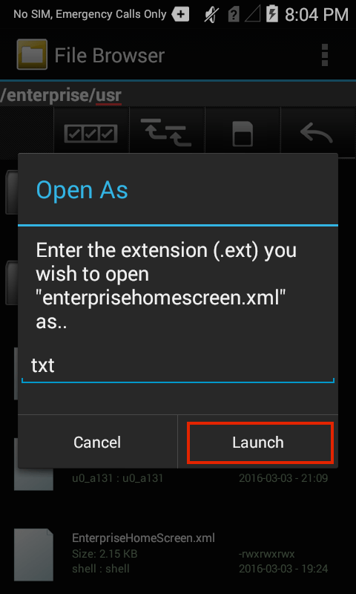Cancel the Open As dialog

click(97, 442)
